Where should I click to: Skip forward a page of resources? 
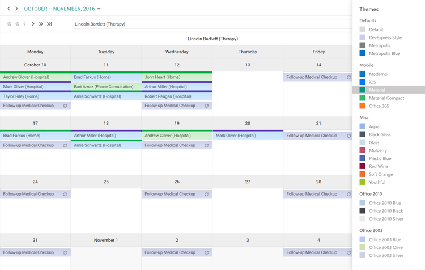[x=41, y=24]
